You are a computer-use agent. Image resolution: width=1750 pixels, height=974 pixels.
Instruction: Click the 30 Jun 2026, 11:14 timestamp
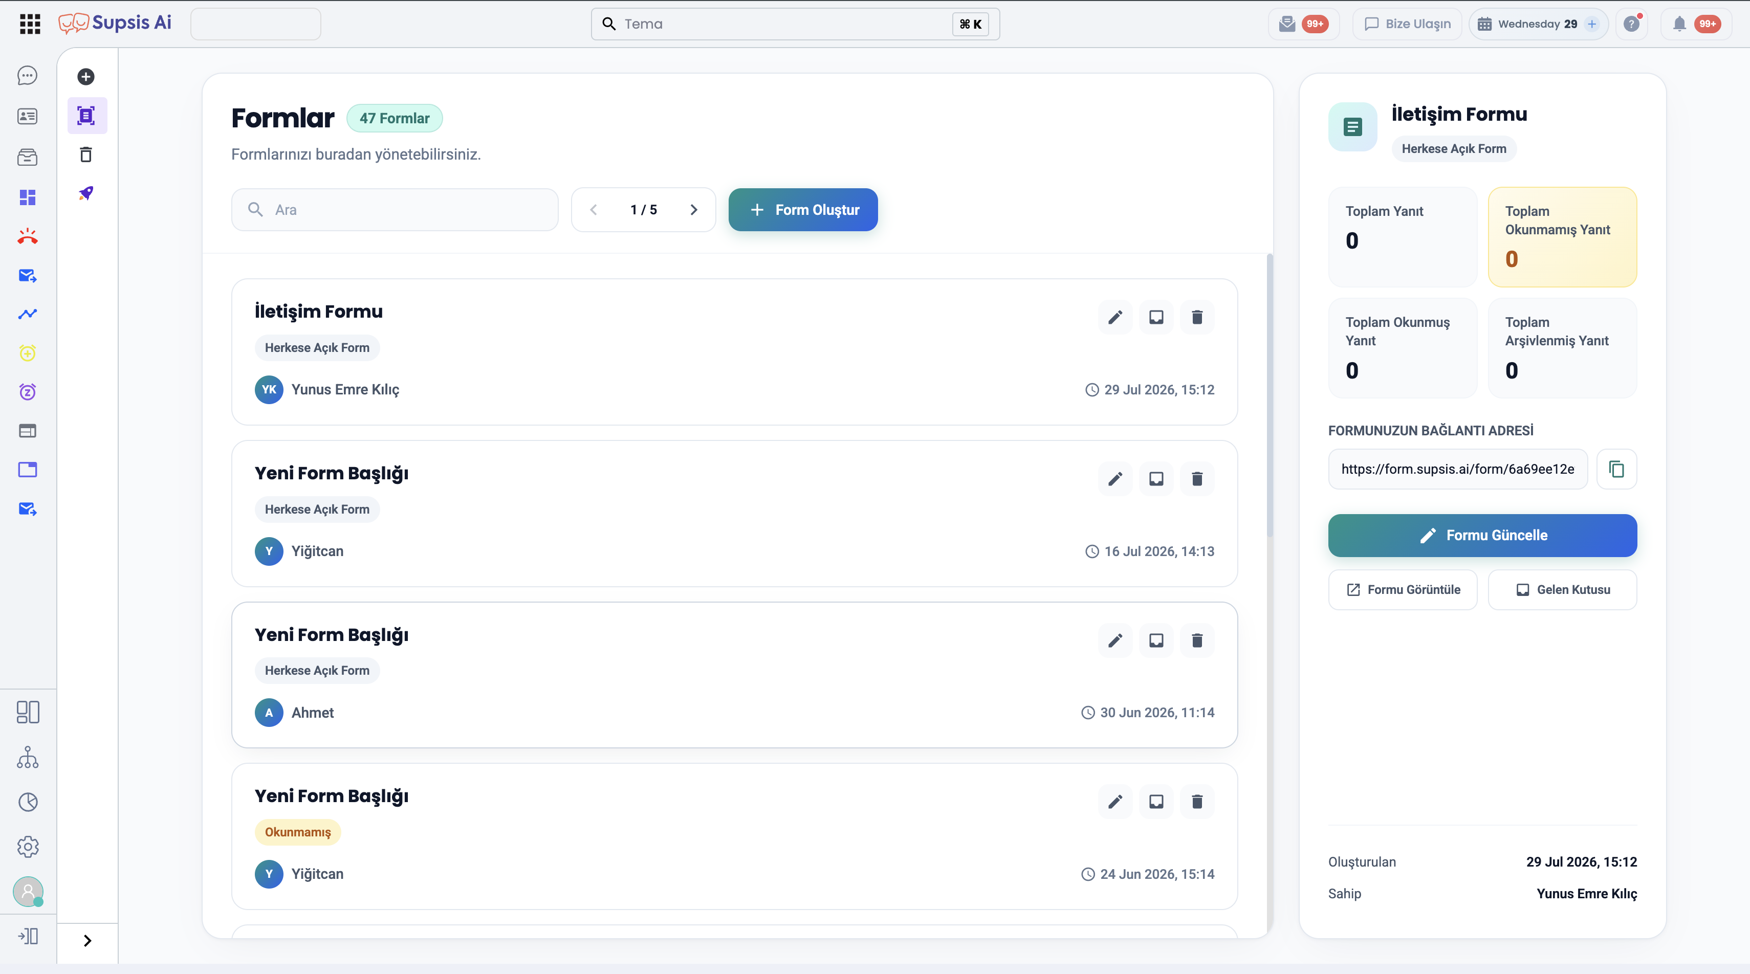[1157, 713]
